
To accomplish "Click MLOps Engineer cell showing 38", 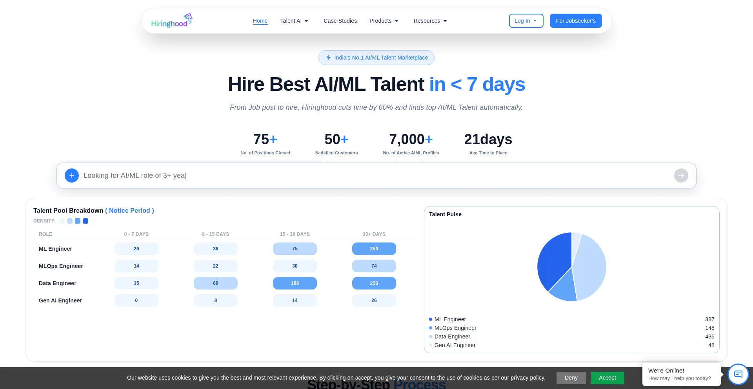I will (295, 266).
